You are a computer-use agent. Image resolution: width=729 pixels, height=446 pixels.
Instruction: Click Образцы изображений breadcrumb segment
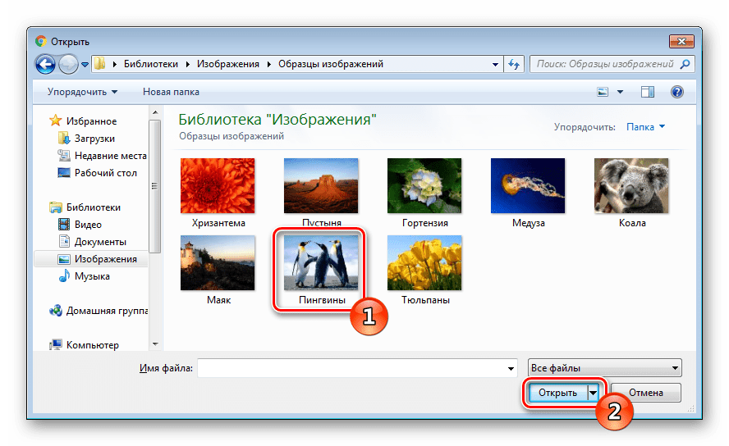tap(331, 64)
